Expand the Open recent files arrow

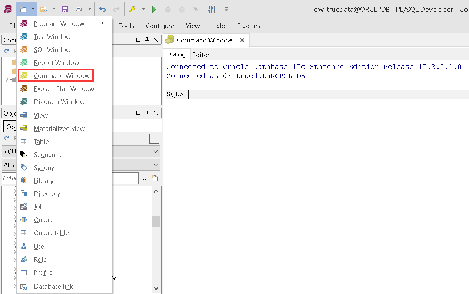pos(54,9)
